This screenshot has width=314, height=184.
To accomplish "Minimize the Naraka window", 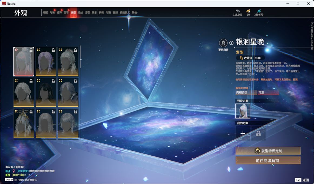I will click(288, 4).
